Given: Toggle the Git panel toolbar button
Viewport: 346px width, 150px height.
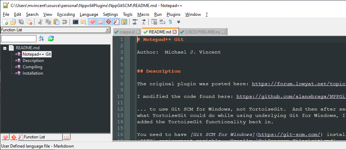Looking at the screenshot, I should point(108,22).
